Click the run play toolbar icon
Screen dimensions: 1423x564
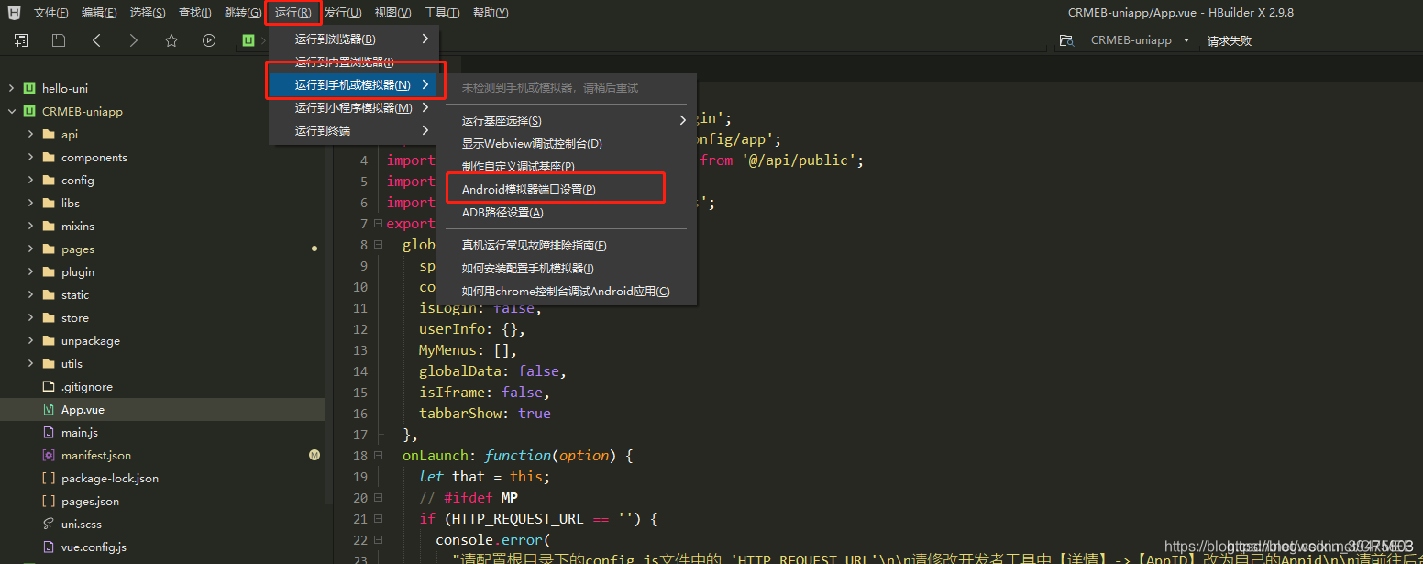(x=209, y=40)
